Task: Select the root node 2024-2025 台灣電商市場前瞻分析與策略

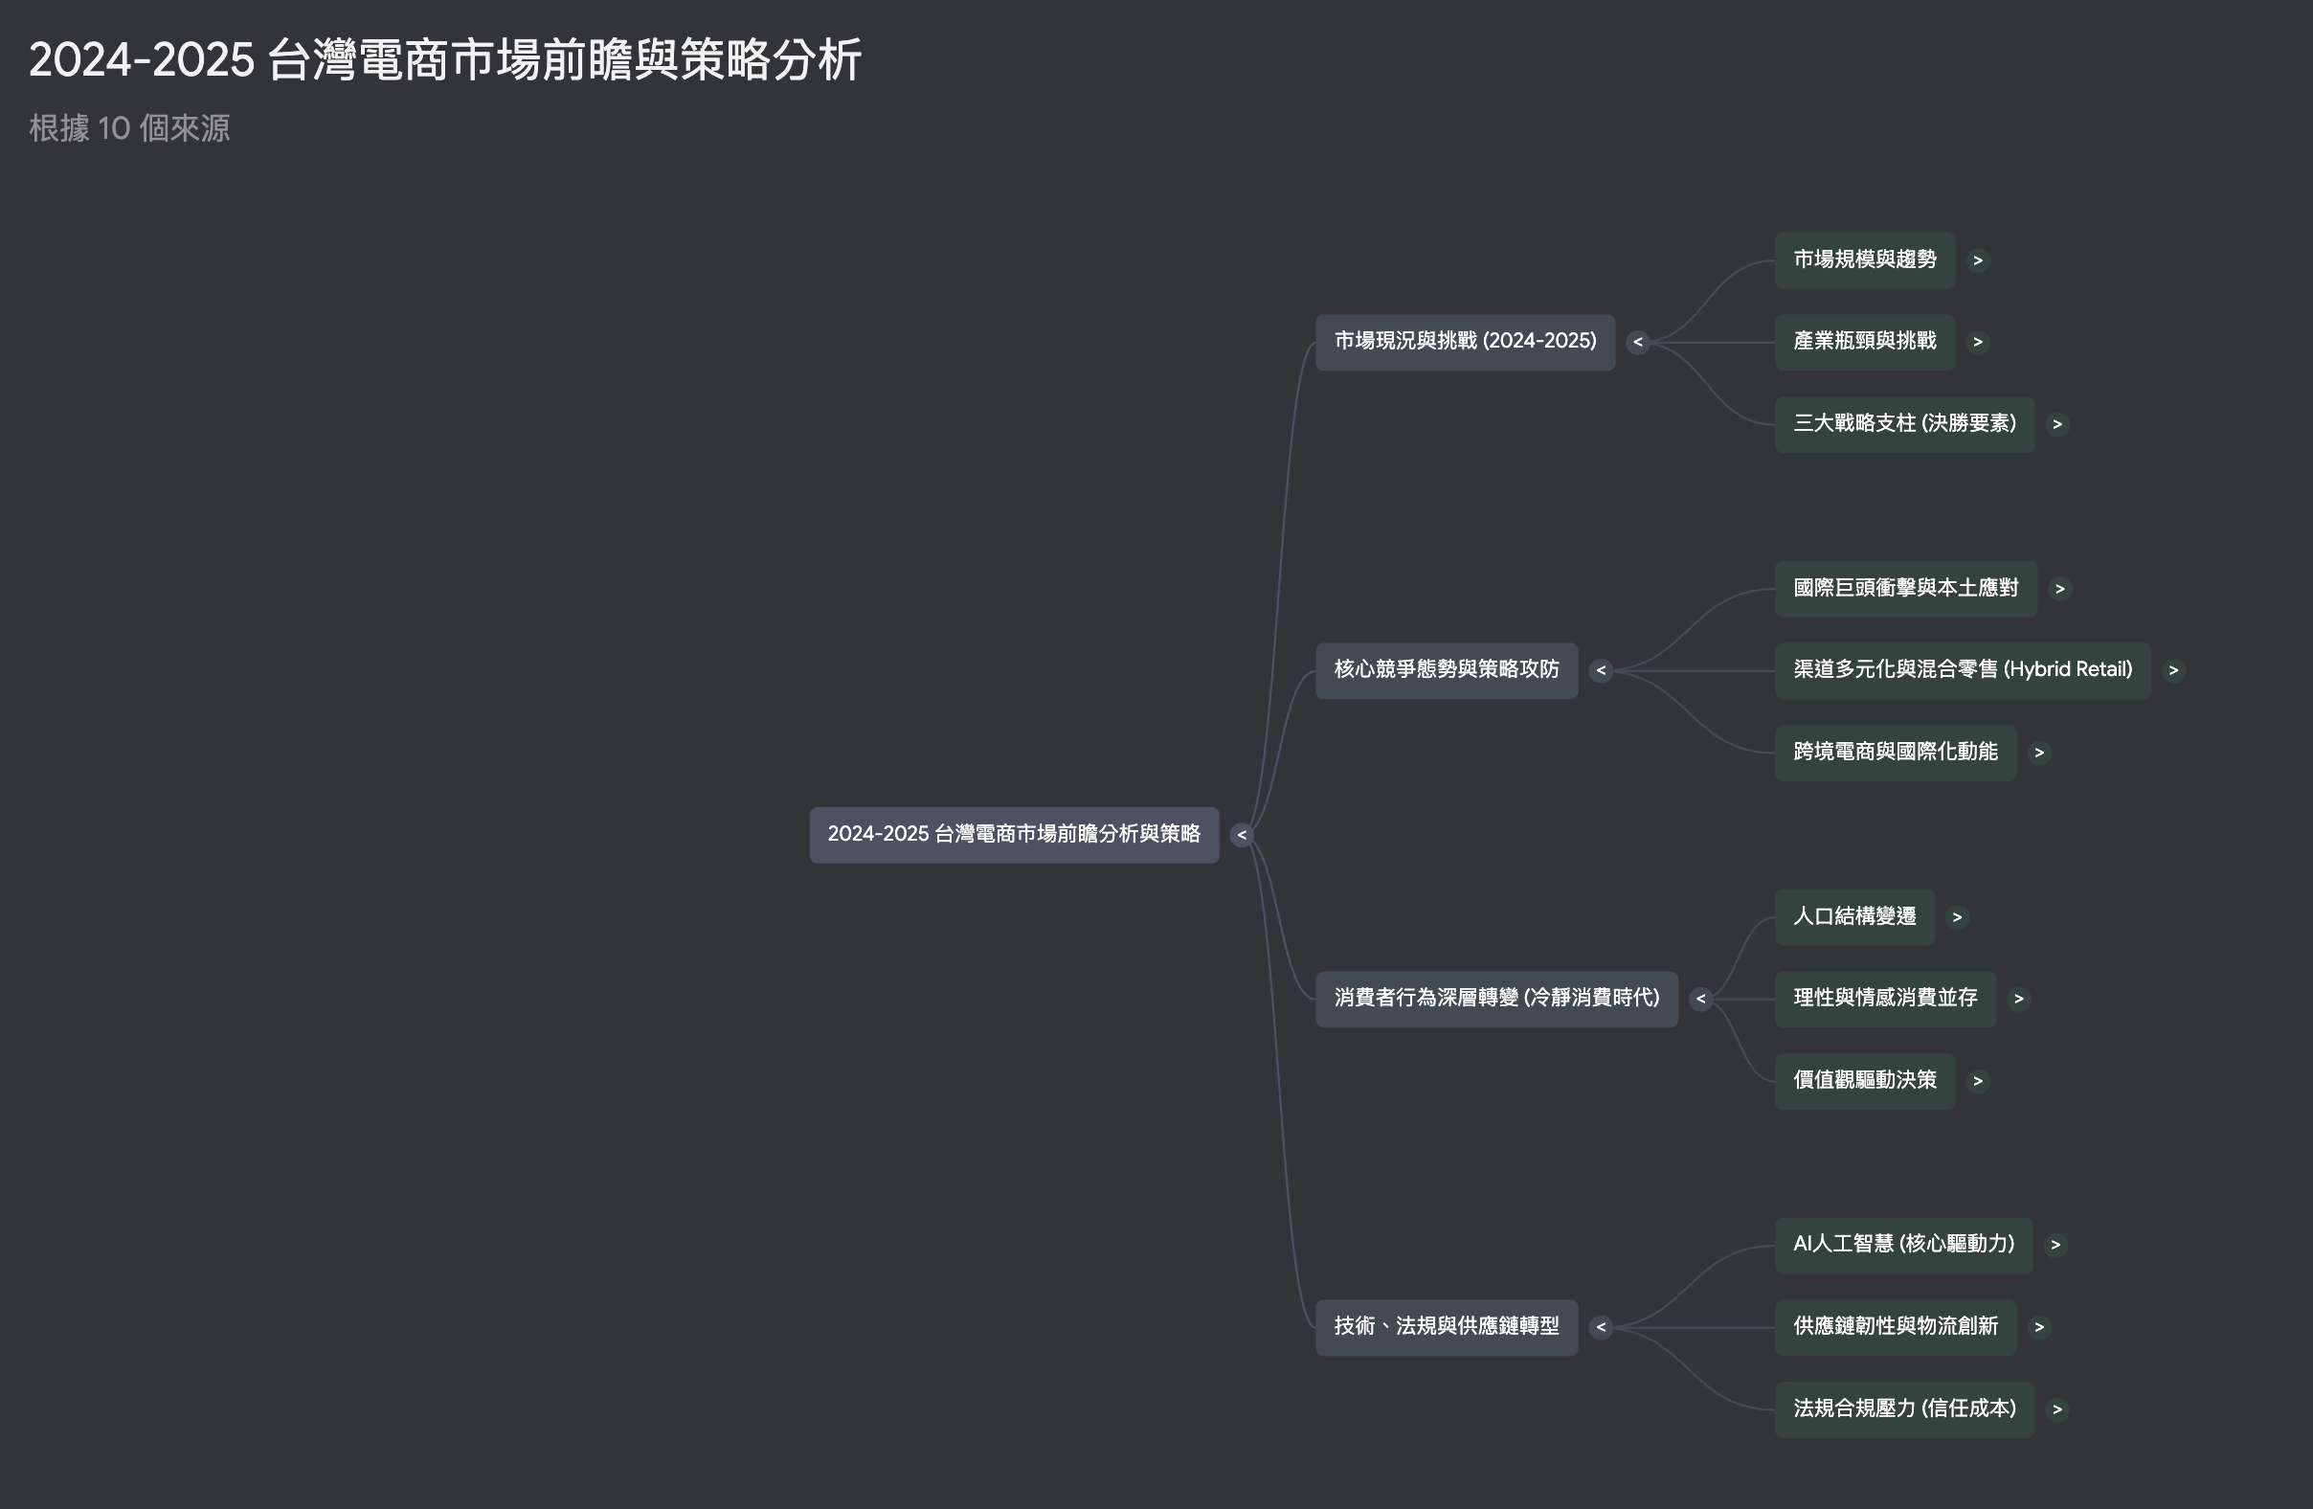Action: tap(1014, 835)
